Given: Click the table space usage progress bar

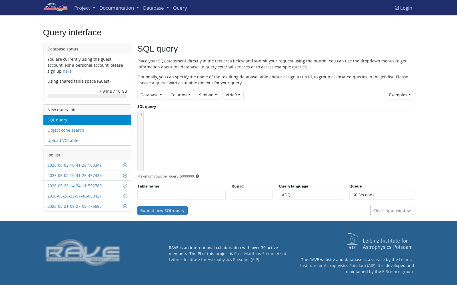Looking at the screenshot, I should 87,96.
